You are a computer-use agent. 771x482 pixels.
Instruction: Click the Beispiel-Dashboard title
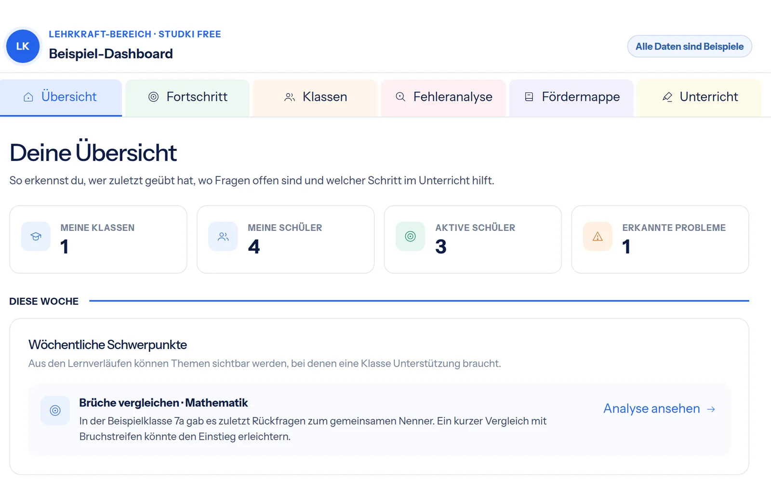111,54
